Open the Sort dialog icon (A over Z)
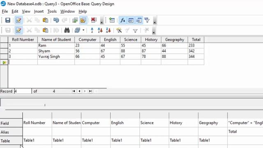This screenshot has height=148, width=263. coord(92,30)
